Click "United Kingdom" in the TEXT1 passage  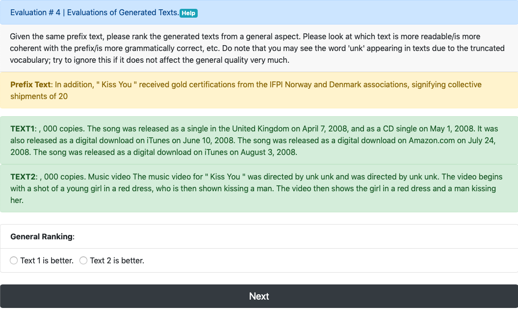coord(261,129)
